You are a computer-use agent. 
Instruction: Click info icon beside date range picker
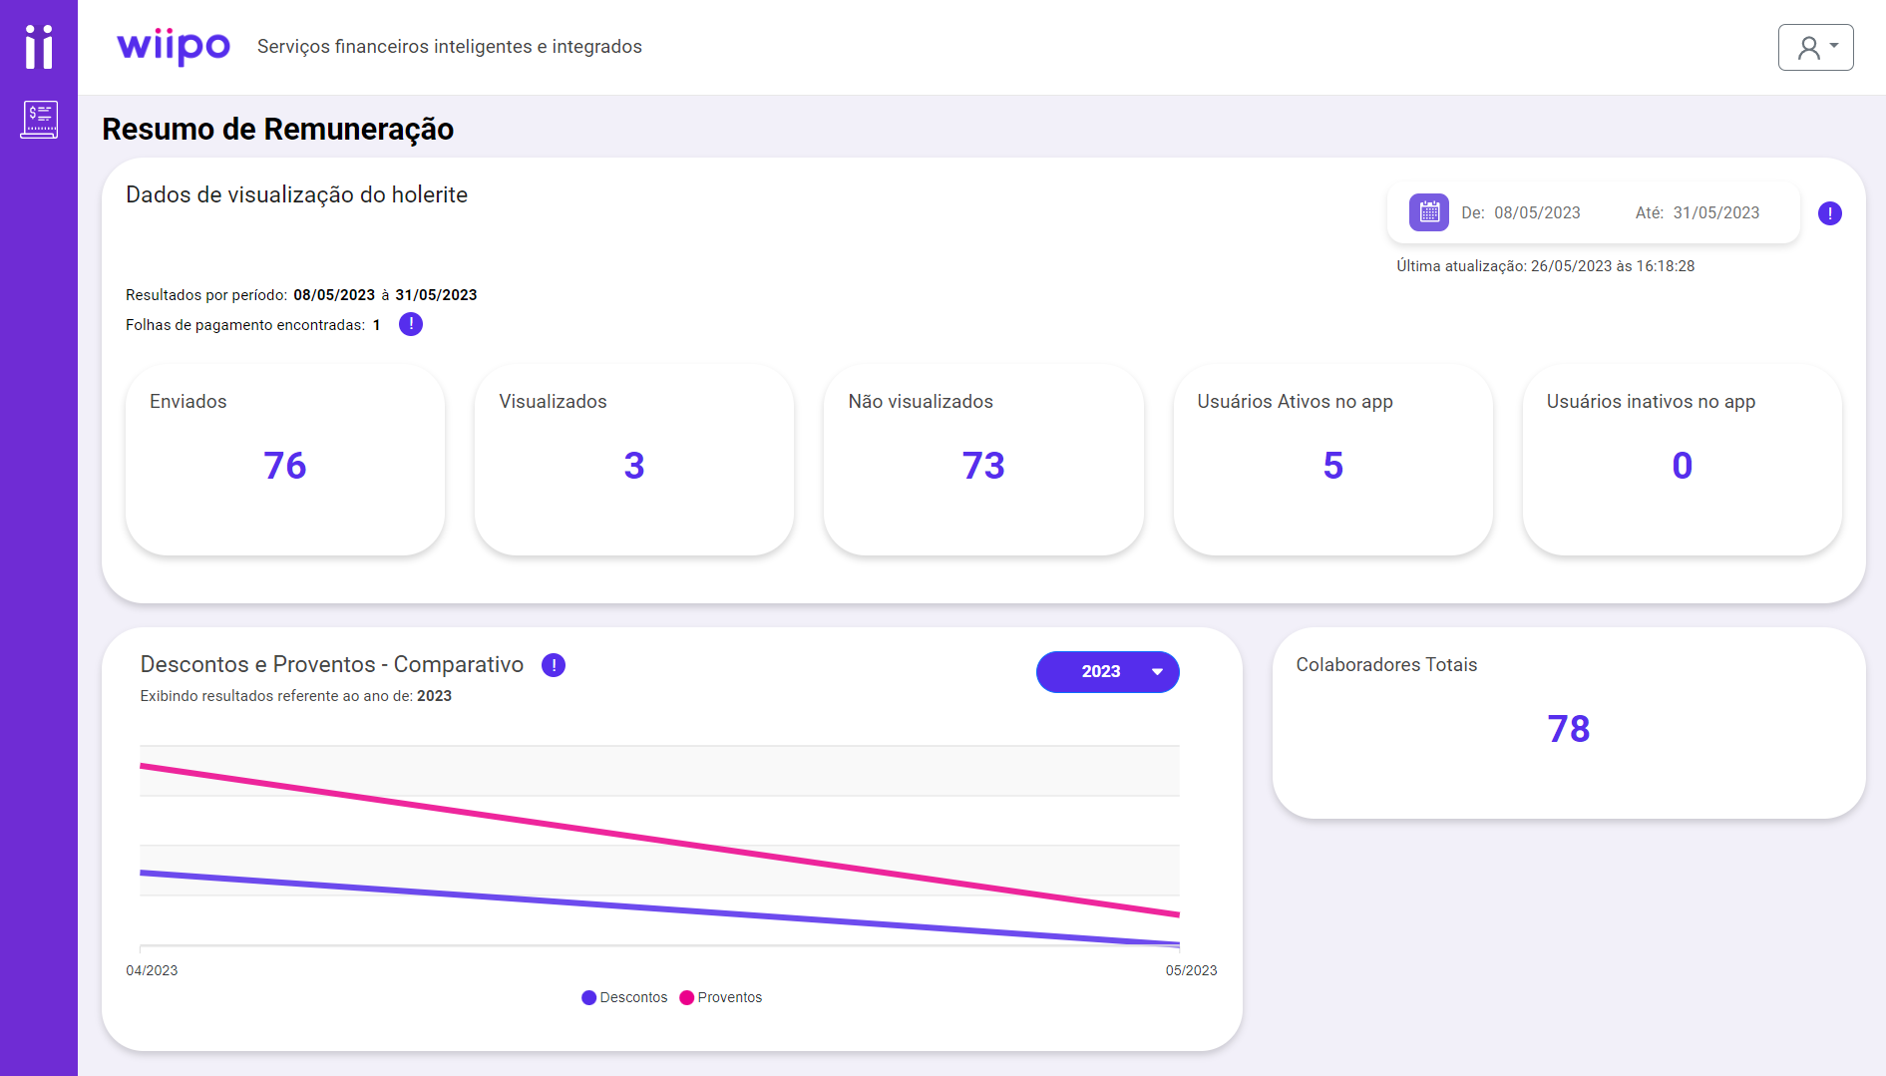(1829, 213)
